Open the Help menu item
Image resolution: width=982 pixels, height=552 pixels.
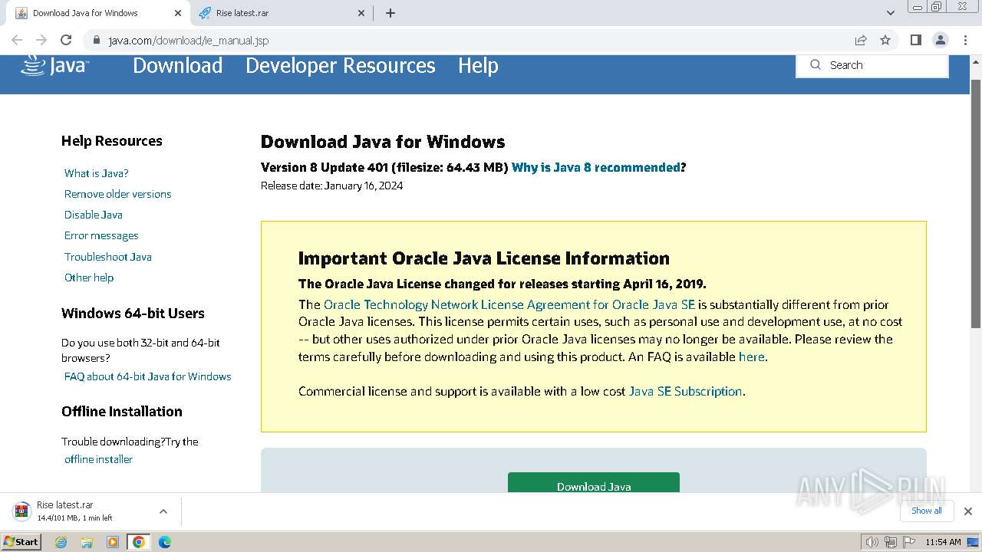point(478,66)
